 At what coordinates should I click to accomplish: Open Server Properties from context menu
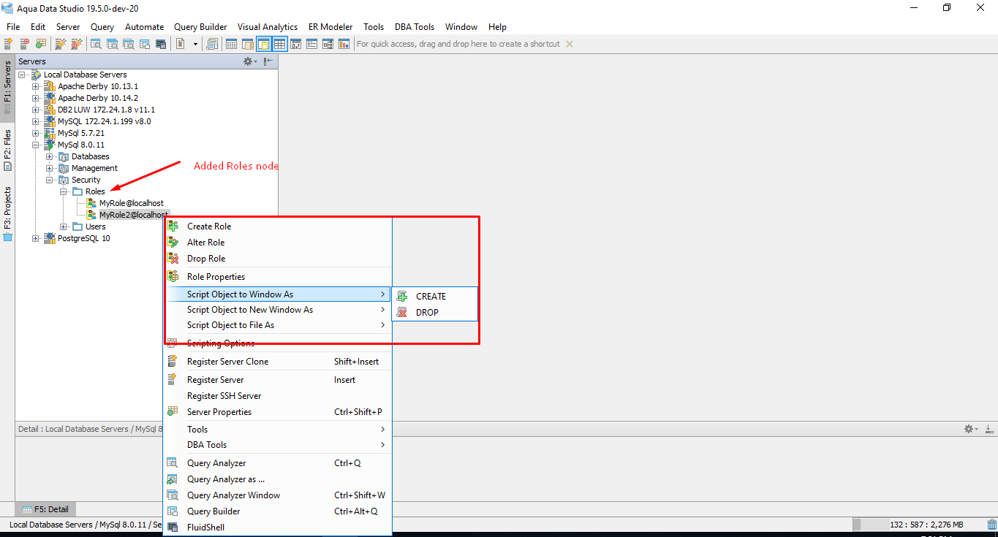278,412
